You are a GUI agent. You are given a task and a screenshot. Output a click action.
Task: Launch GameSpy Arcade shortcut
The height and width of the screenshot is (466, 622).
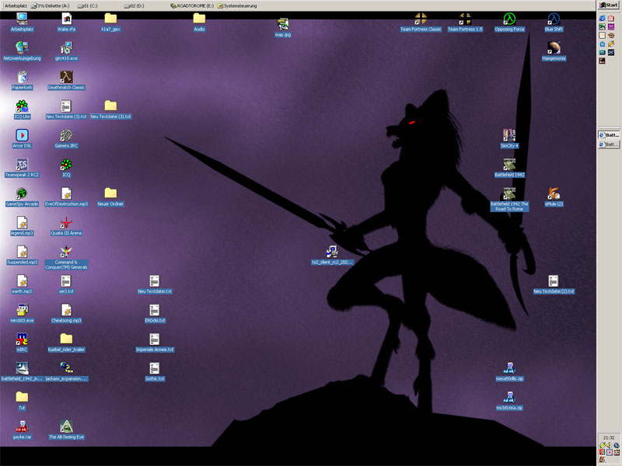(22, 197)
